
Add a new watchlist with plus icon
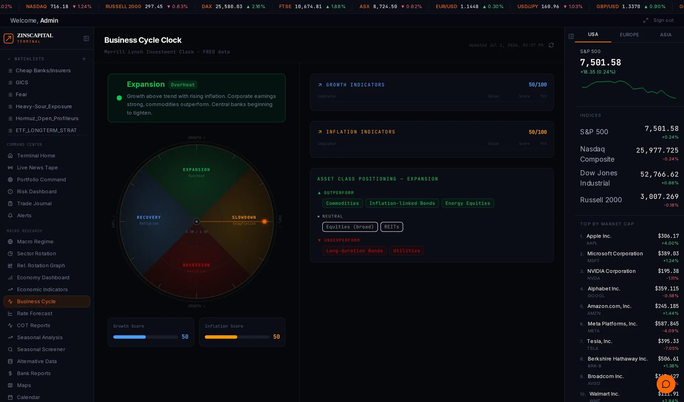pyautogui.click(x=84, y=59)
